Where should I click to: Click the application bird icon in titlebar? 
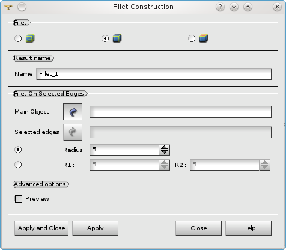point(8,7)
